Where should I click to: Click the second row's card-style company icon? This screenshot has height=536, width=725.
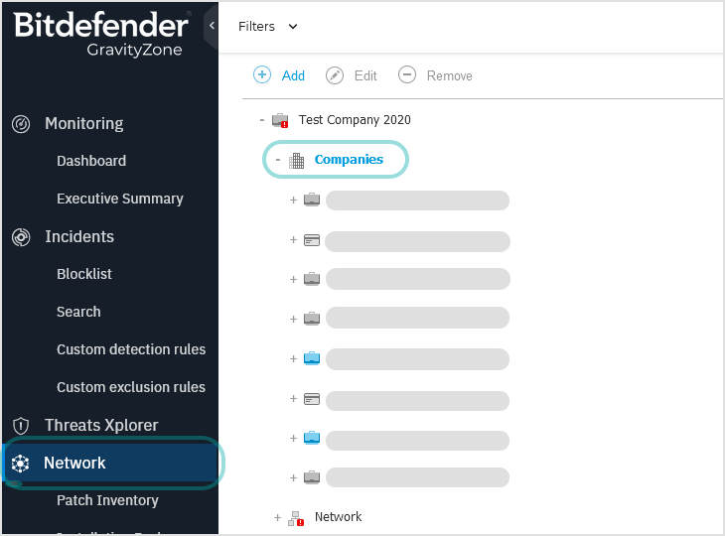click(x=312, y=240)
